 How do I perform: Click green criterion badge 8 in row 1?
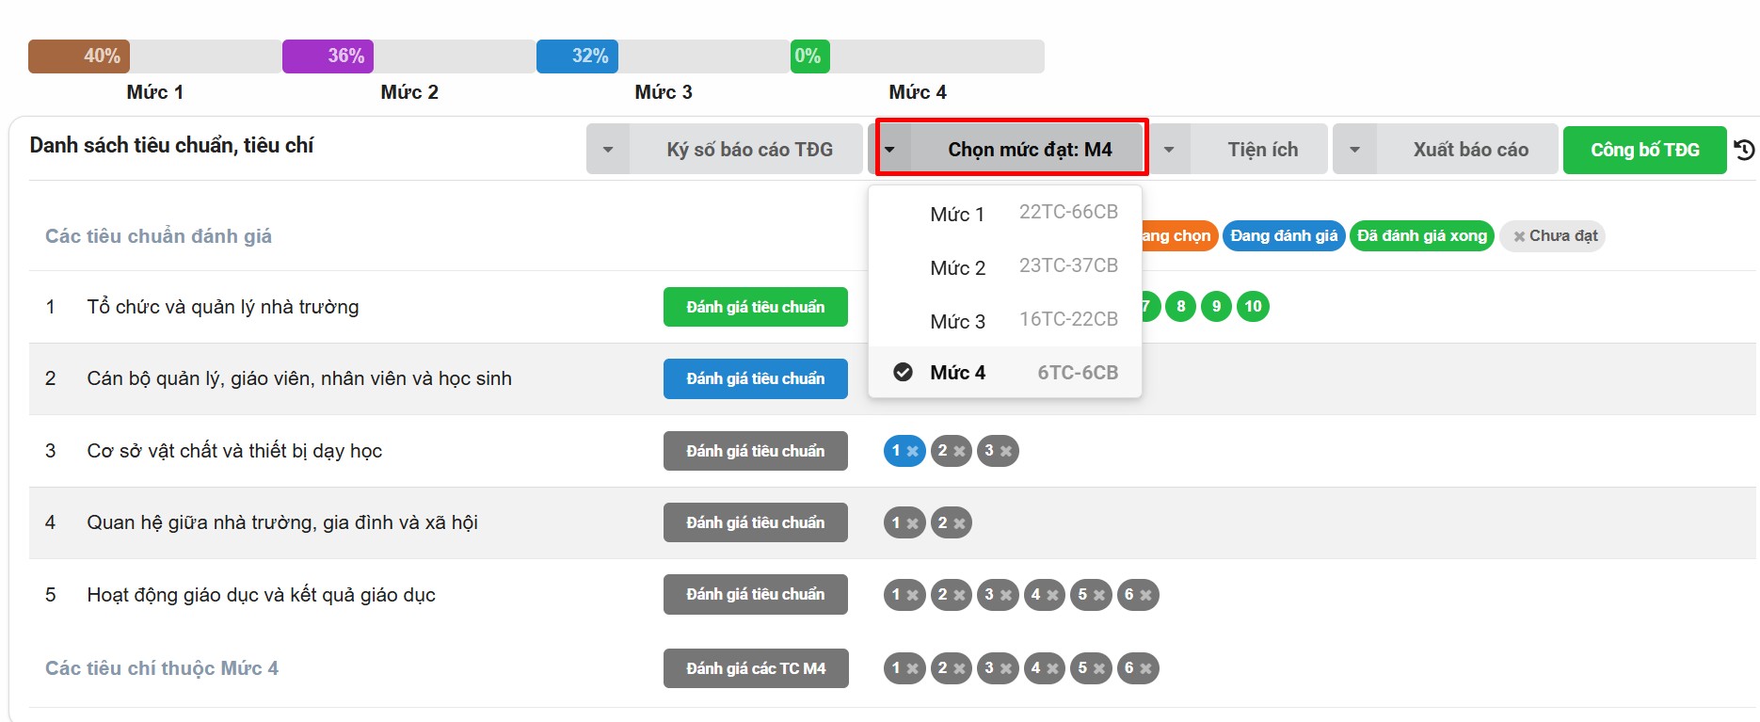click(1180, 306)
